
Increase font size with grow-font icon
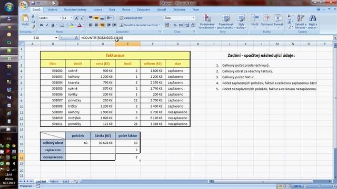click(x=76, y=18)
